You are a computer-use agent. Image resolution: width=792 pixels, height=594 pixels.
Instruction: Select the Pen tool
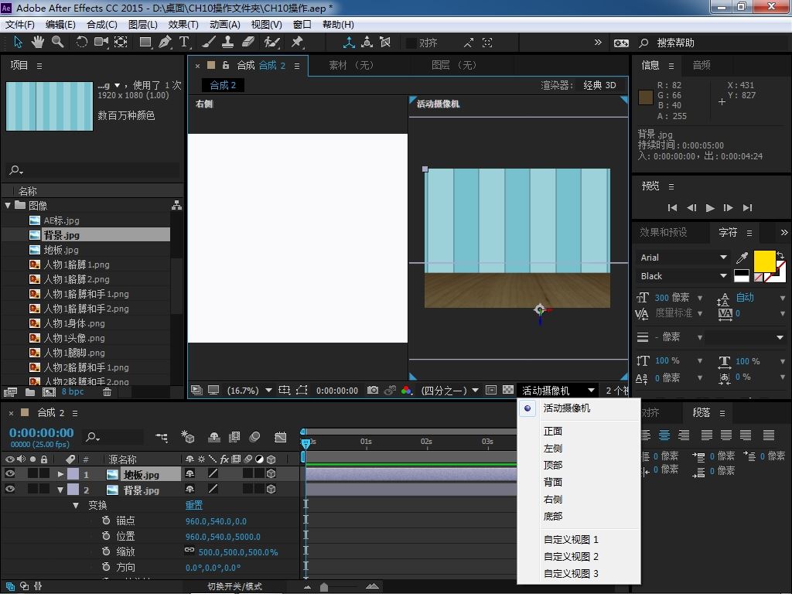click(x=165, y=43)
